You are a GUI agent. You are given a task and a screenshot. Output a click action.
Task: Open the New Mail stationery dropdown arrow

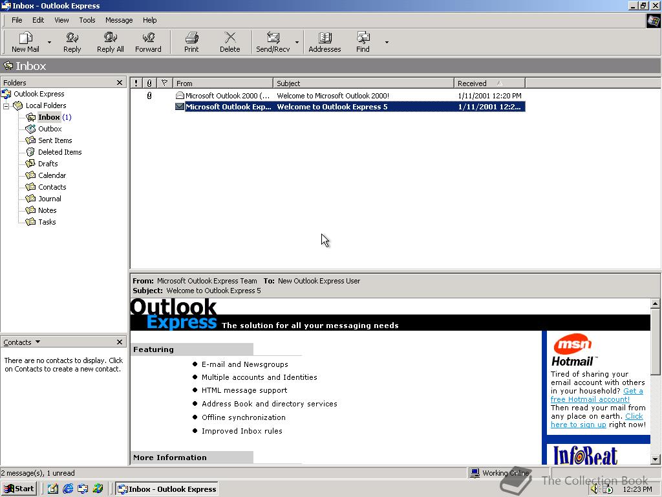coord(49,42)
